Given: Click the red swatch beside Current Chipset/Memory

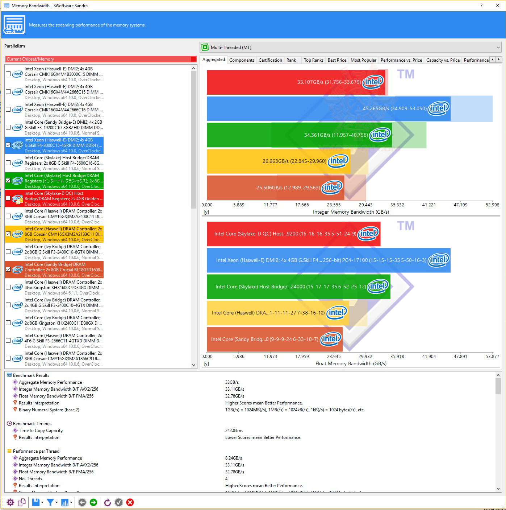Looking at the screenshot, I should (193, 59).
